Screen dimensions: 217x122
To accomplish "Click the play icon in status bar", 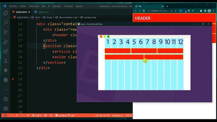I will coord(17,115).
